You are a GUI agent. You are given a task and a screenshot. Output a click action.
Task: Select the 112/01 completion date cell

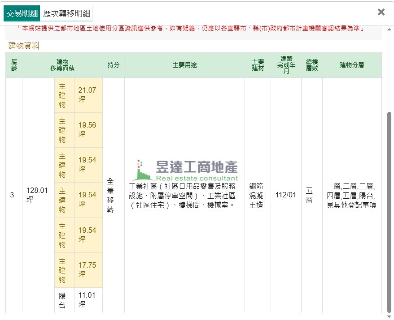286,195
